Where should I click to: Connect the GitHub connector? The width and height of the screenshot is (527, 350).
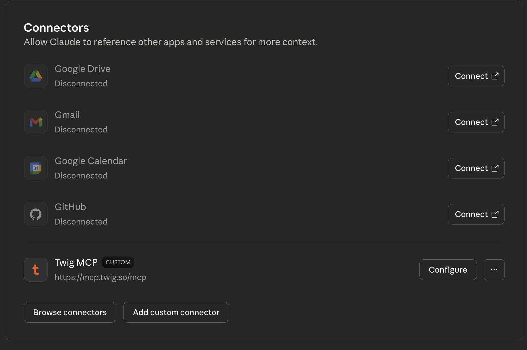click(476, 214)
